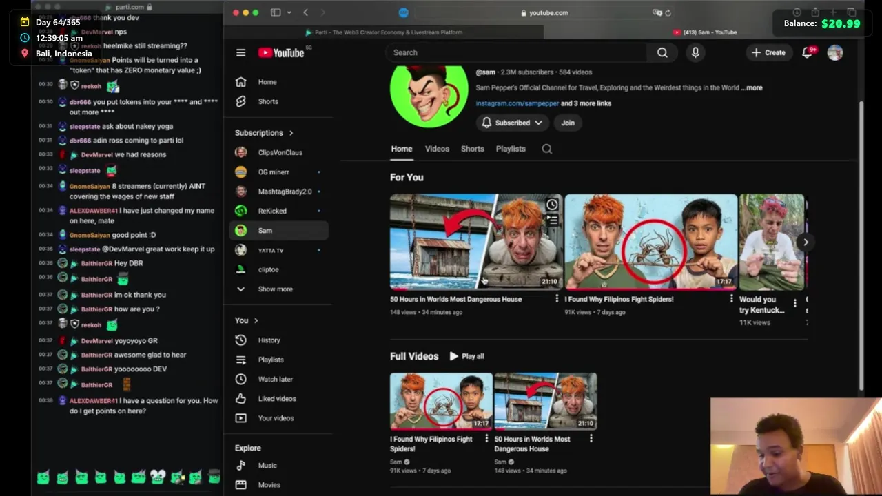The image size is (882, 496).
Task: Activate voice search microphone
Action: click(695, 52)
